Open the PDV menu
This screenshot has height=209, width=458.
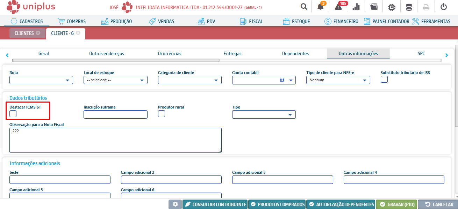206,21
